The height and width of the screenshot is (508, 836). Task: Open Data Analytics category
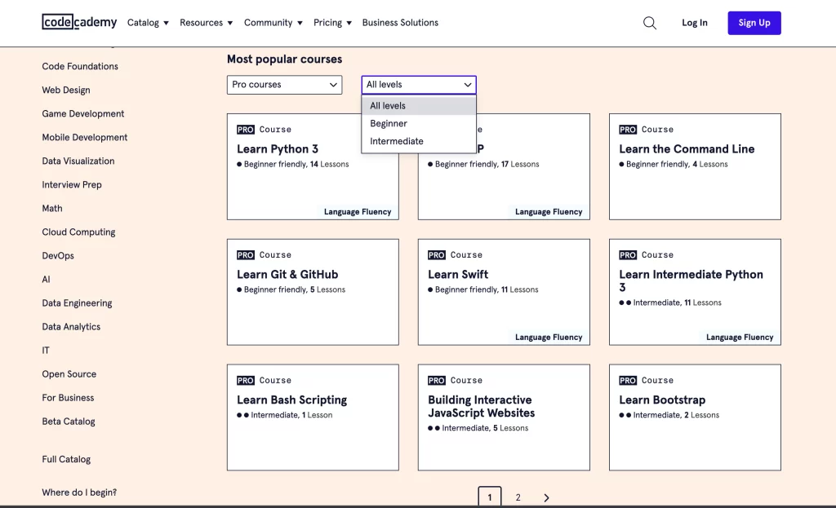pyautogui.click(x=71, y=327)
